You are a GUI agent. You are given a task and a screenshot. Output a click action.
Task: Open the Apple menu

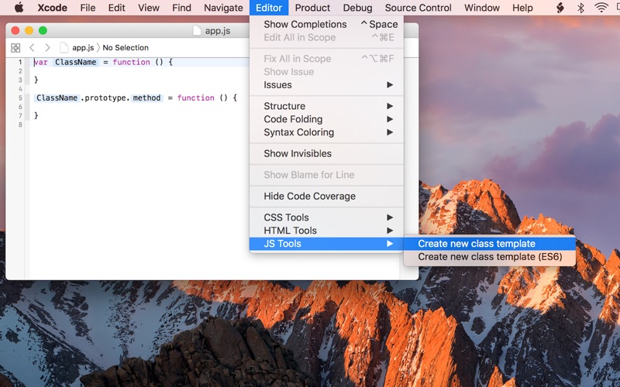pos(19,8)
